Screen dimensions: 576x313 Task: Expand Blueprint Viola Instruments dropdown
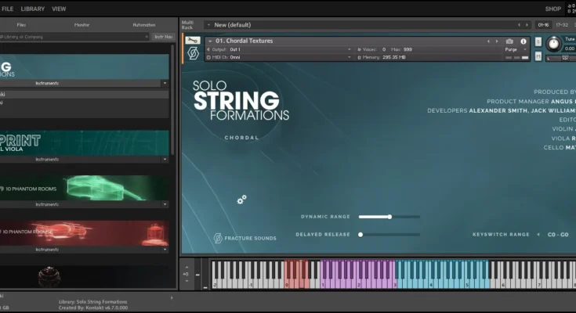click(x=165, y=160)
